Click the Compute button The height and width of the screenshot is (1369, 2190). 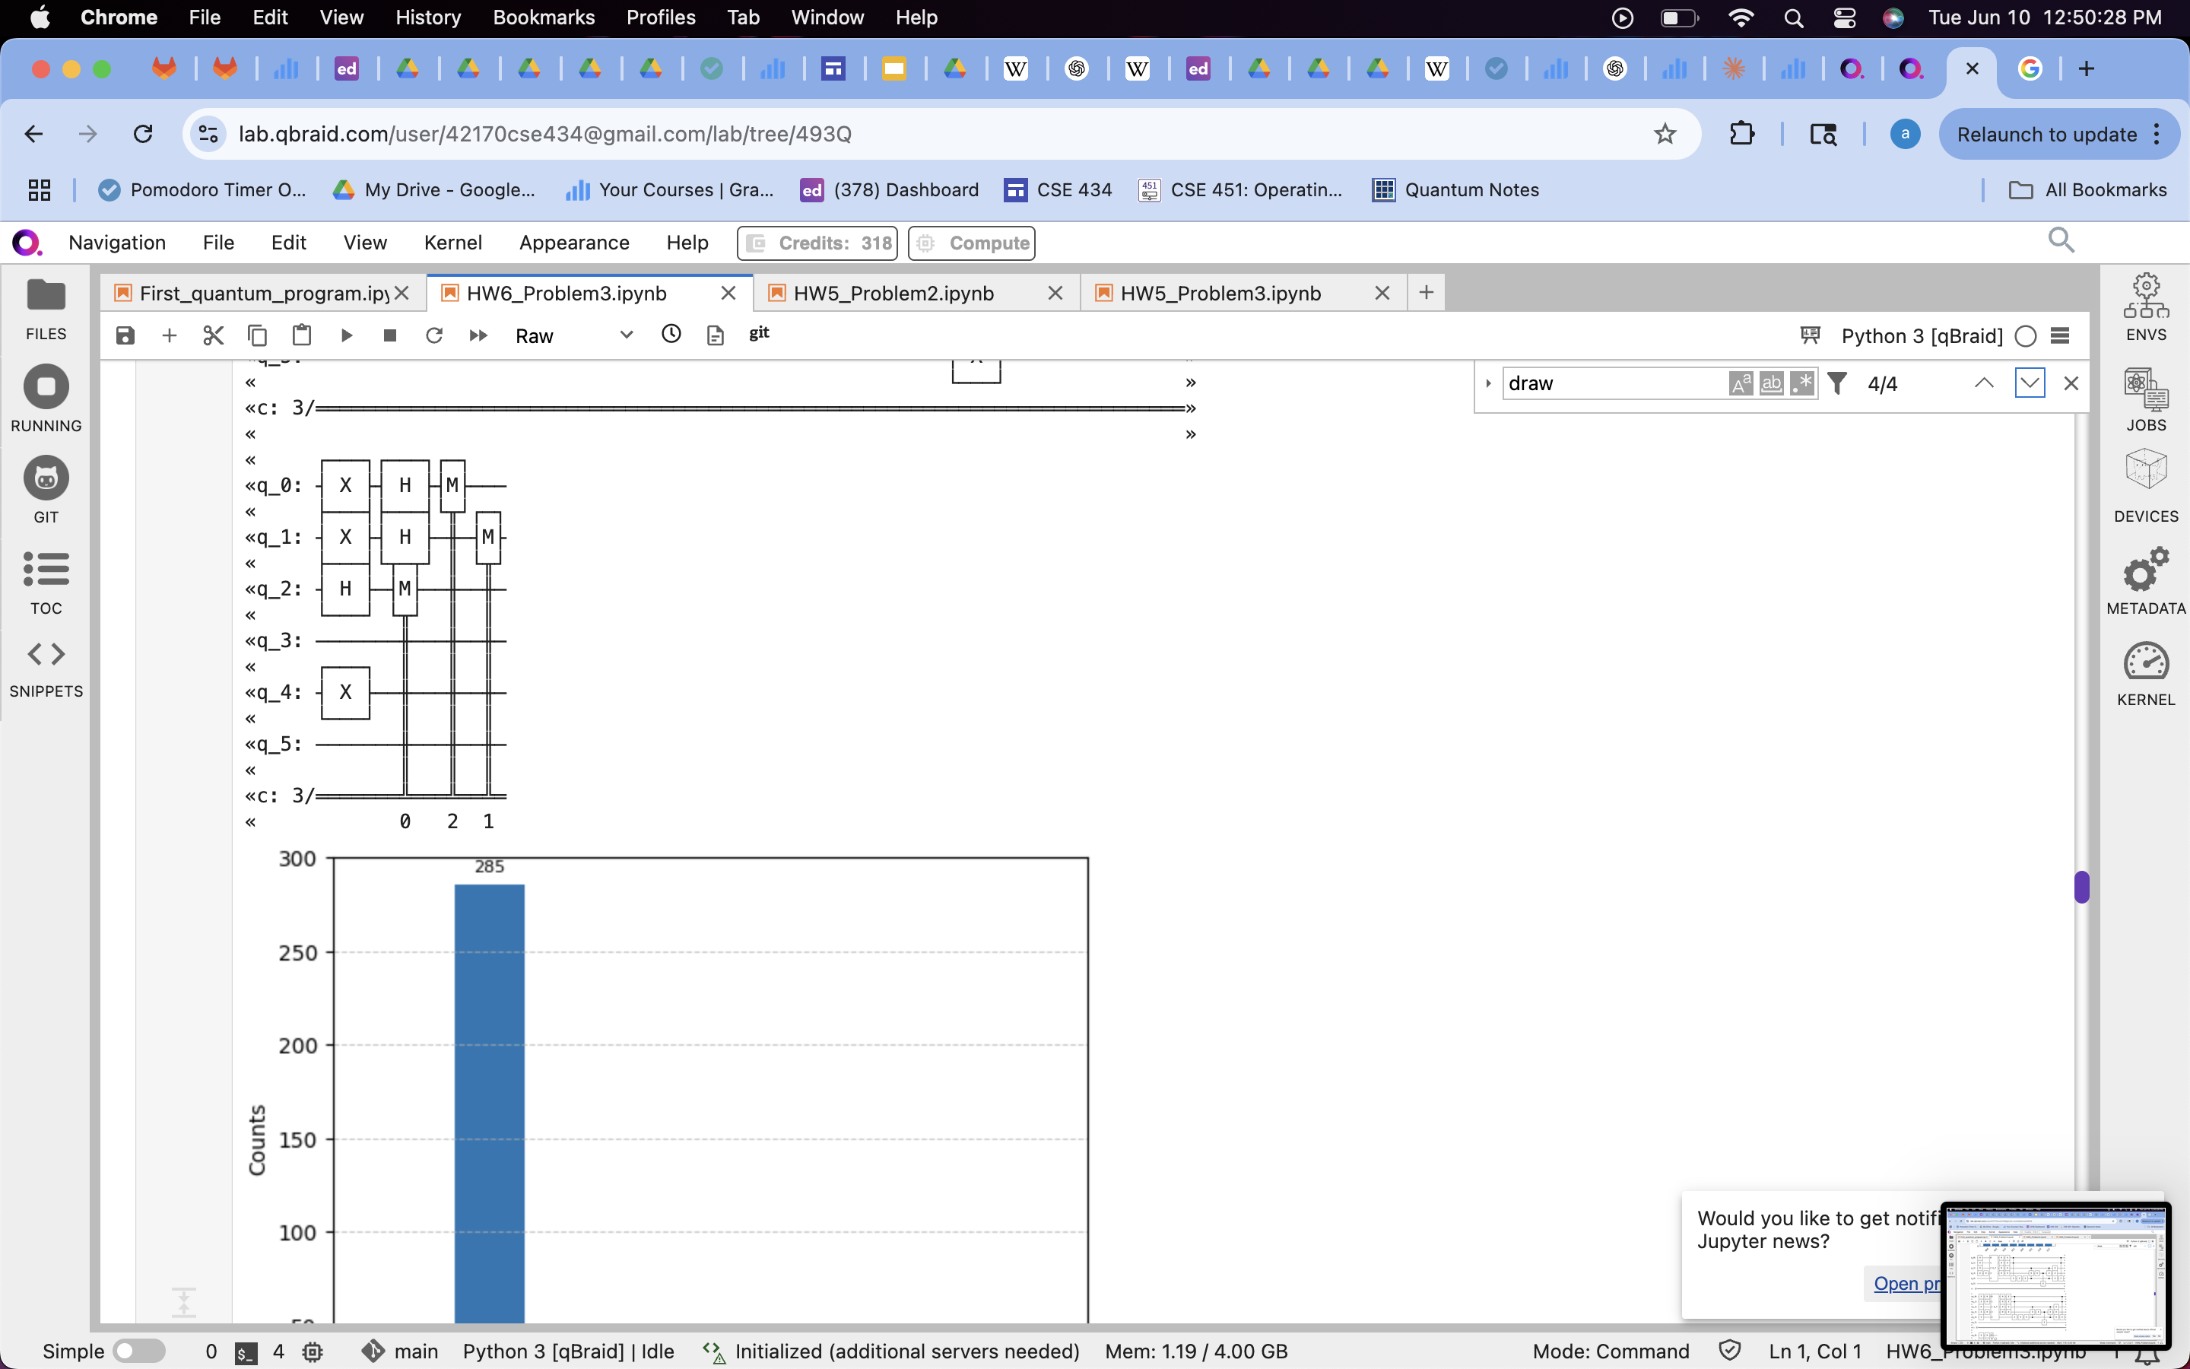point(971,243)
